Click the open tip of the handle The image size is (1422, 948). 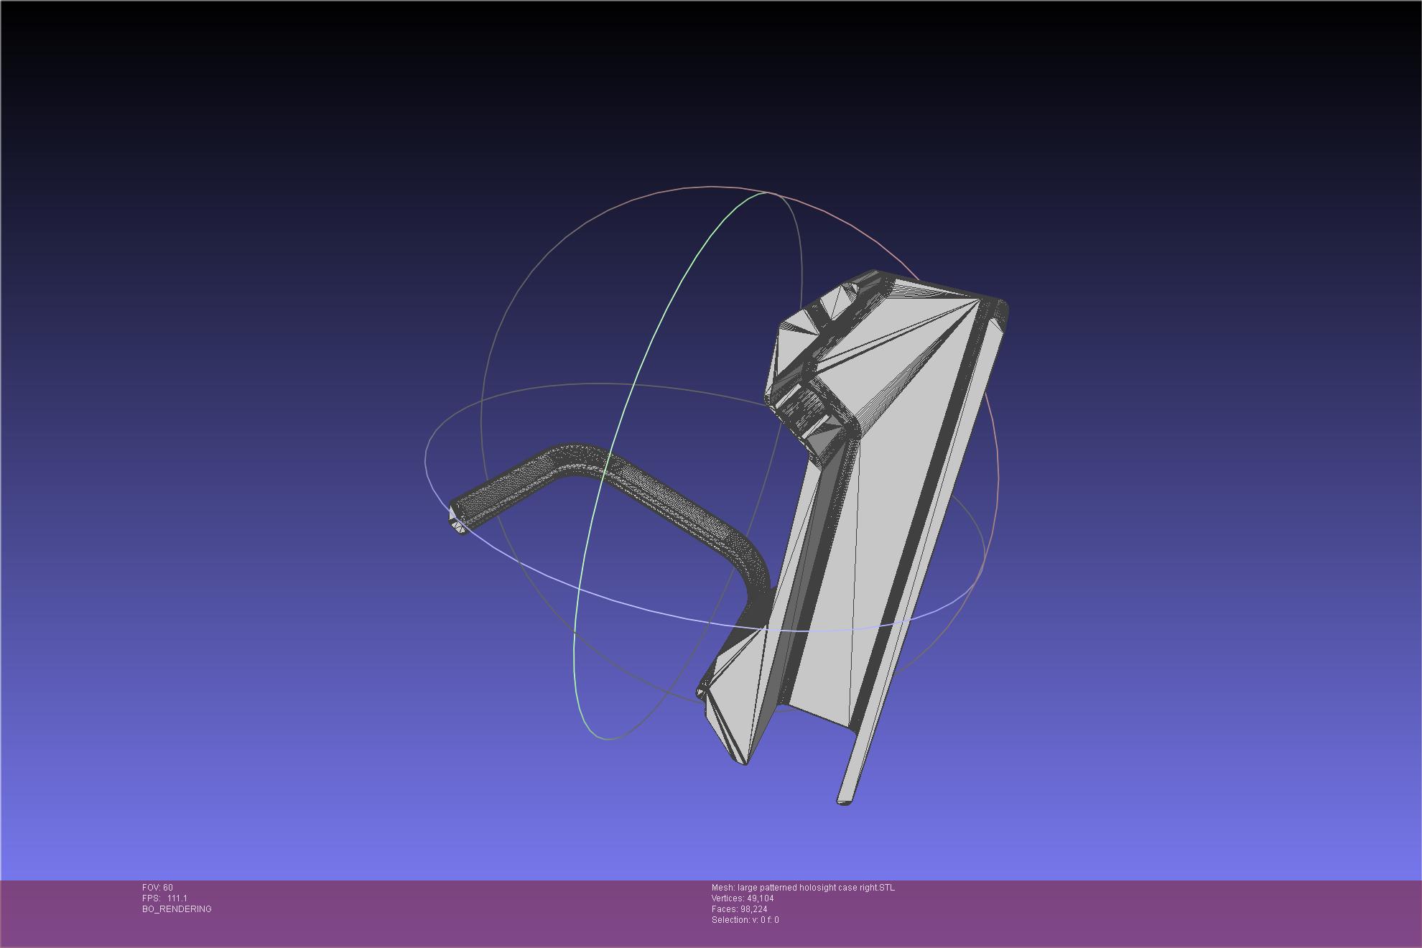click(457, 526)
